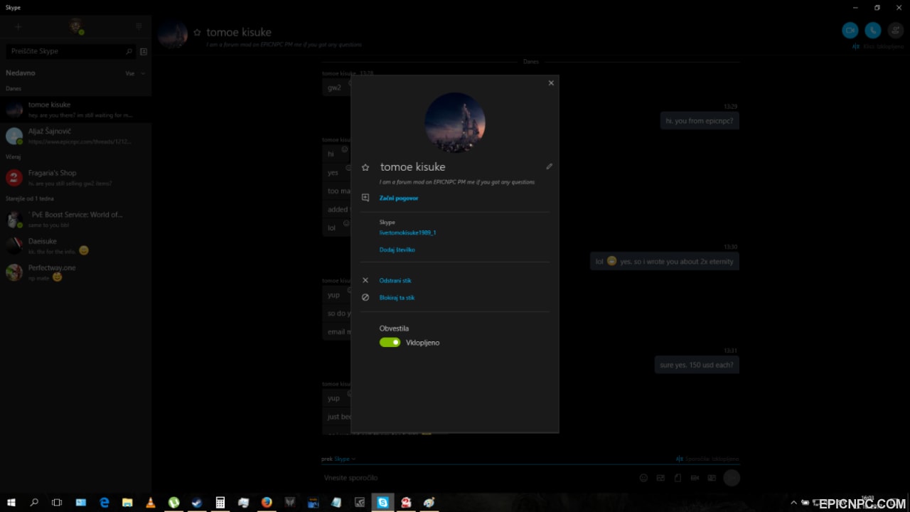The width and height of the screenshot is (910, 512).
Task: Create a new chat with plus icon
Action: [x=18, y=26]
